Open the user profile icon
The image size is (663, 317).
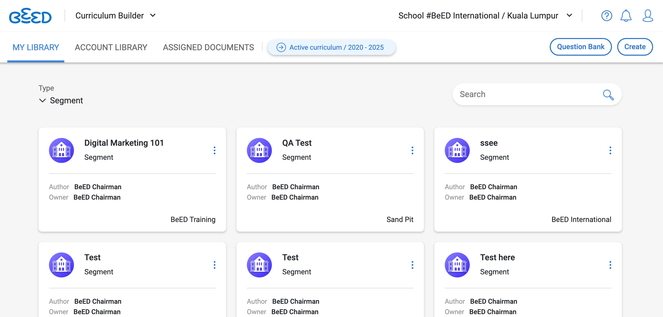[648, 16]
